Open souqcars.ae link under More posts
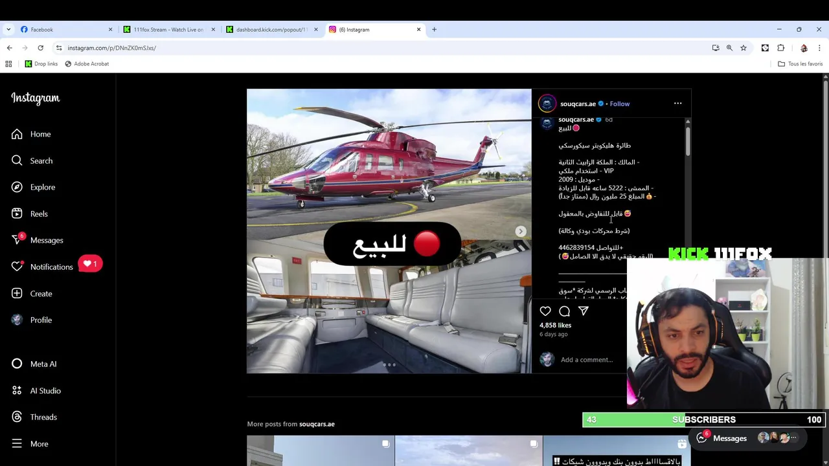This screenshot has height=466, width=829. 317,424
